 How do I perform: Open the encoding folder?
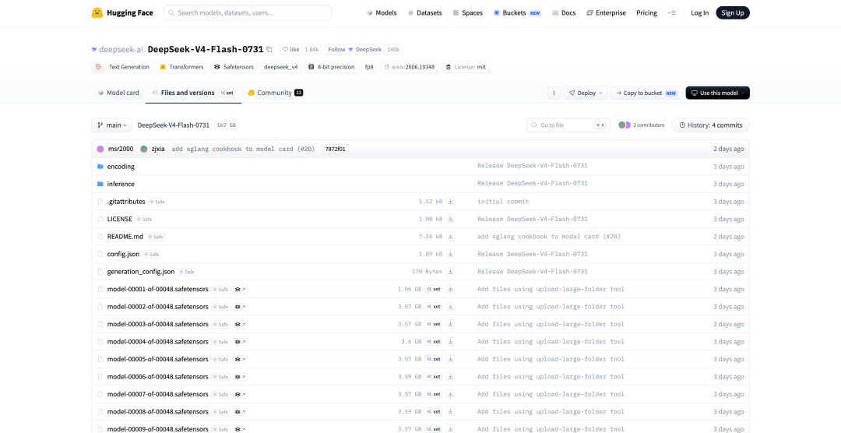tap(121, 167)
